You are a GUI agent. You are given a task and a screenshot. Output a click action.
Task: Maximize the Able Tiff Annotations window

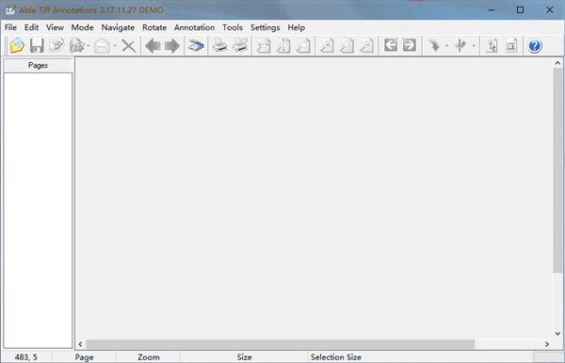[520, 9]
